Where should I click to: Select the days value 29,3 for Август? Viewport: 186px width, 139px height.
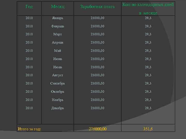click(148, 75)
